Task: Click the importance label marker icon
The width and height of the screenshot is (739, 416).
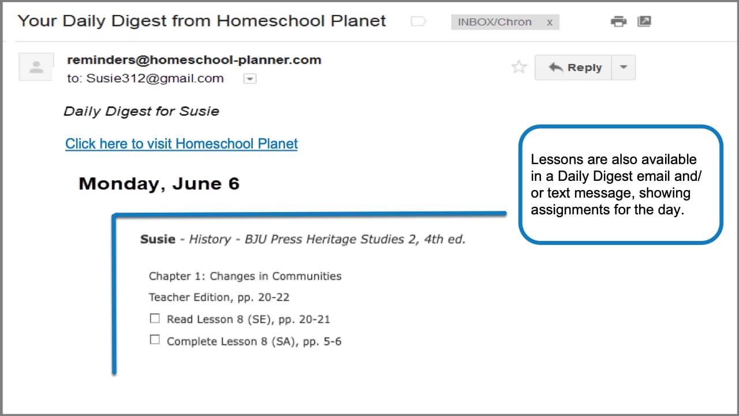Action: pyautogui.click(x=418, y=22)
